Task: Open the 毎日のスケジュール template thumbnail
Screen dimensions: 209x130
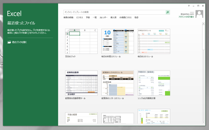Action: [154, 41]
